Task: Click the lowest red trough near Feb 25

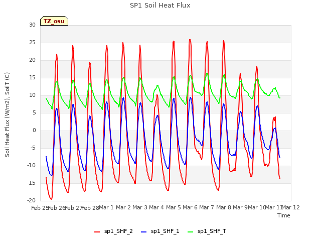Action: pos(51,199)
